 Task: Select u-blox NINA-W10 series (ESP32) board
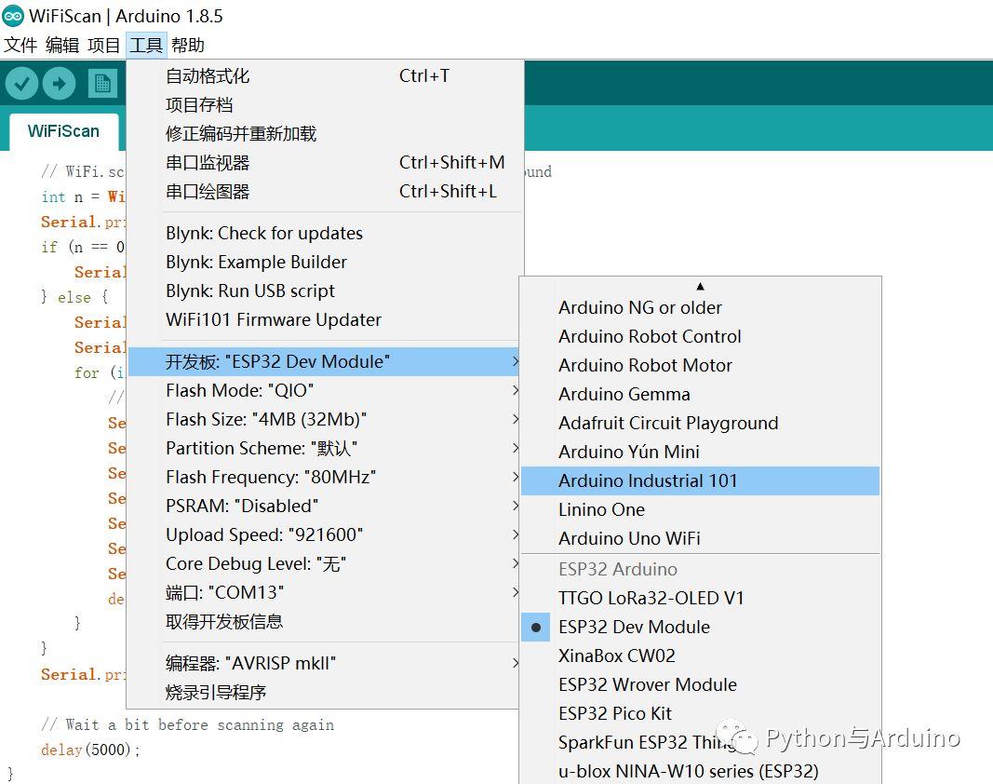(x=700, y=771)
